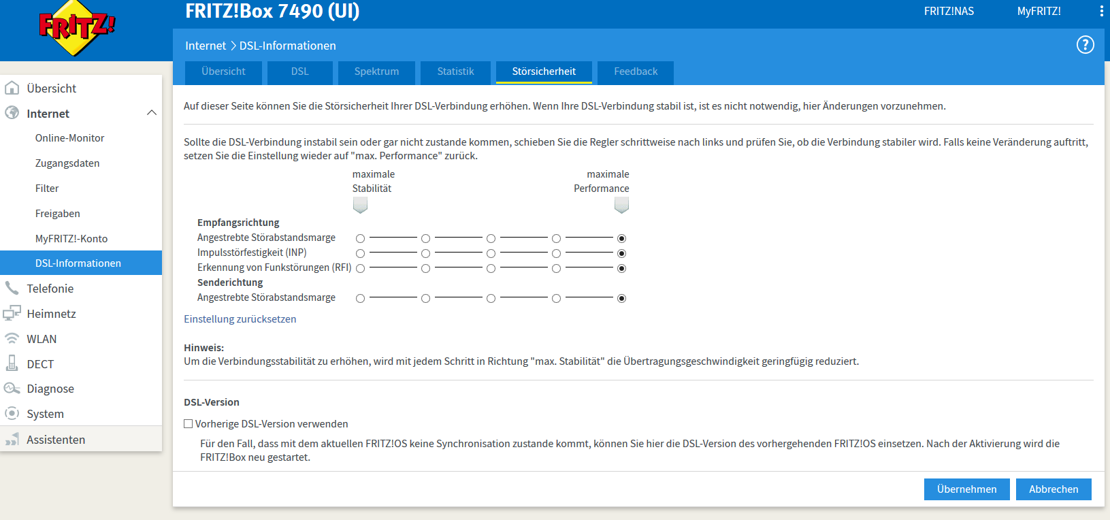Set Empfangsrichtung Störabstandsmarge to maximale Stabilität
This screenshot has width=1110, height=520.
(x=360, y=238)
